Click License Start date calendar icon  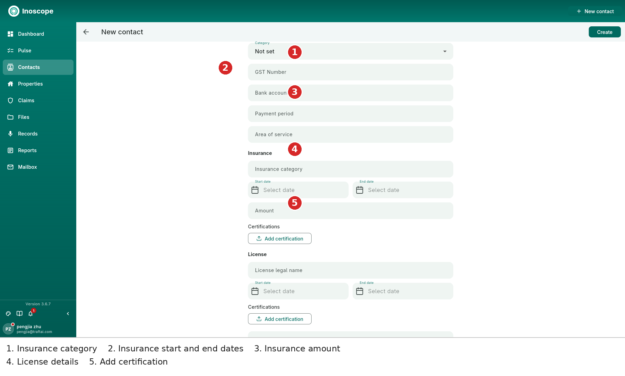[255, 291]
